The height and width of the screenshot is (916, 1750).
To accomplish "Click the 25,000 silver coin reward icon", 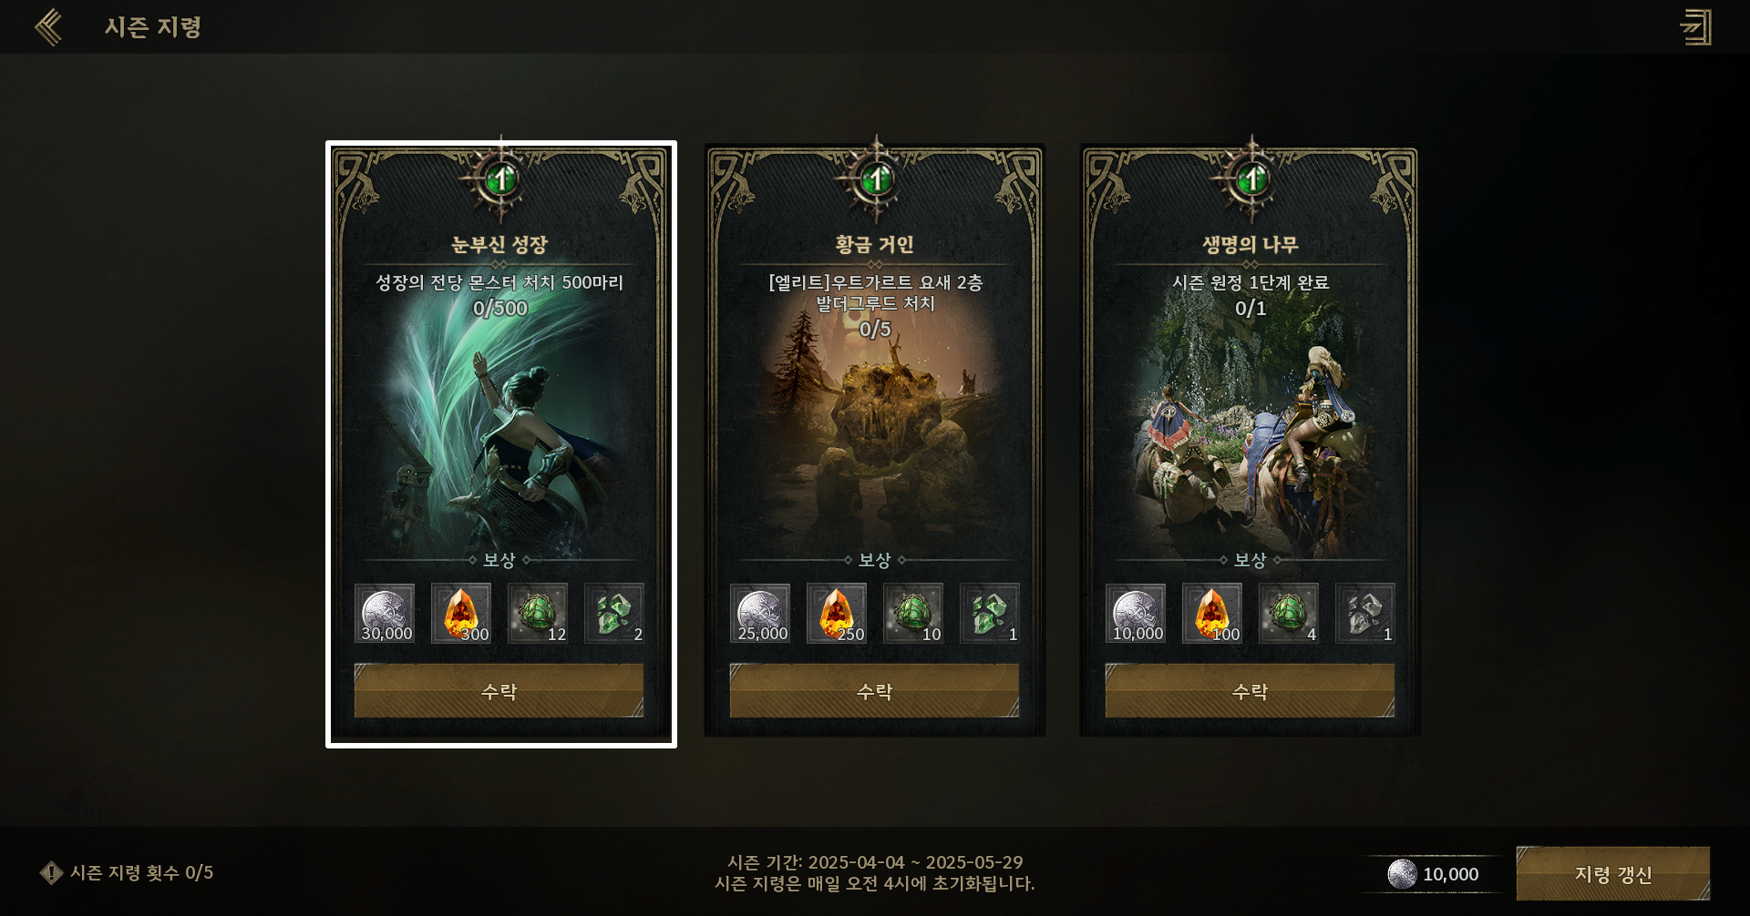I will tap(760, 613).
